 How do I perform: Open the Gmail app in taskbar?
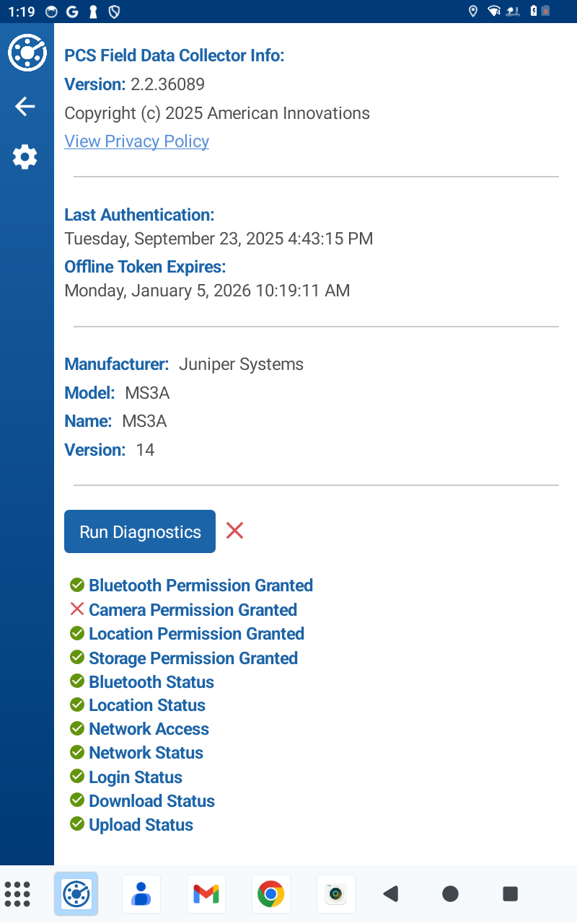point(206,894)
